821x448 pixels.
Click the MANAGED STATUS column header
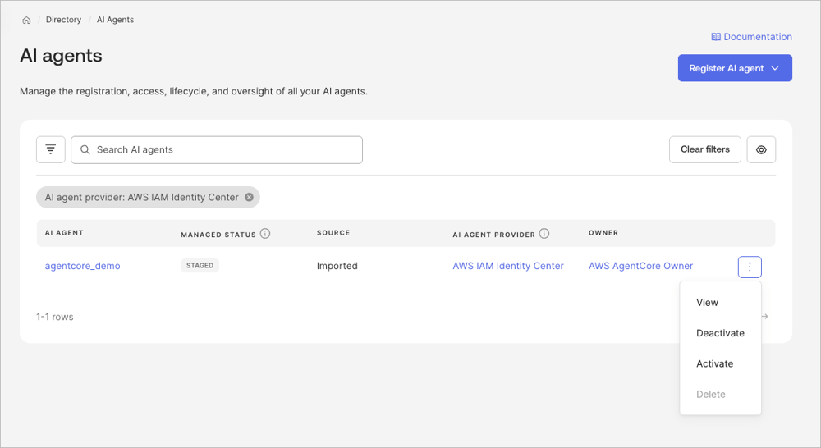click(x=218, y=235)
